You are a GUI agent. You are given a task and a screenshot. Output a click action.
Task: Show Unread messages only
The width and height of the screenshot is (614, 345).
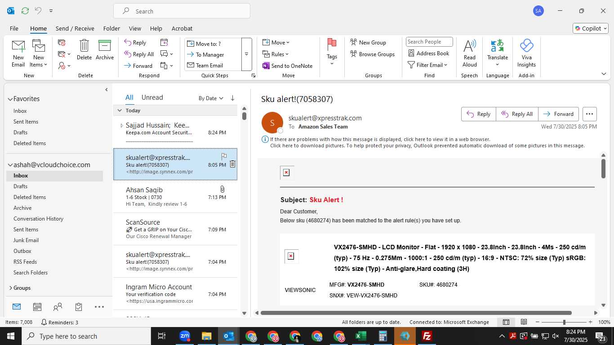click(152, 97)
